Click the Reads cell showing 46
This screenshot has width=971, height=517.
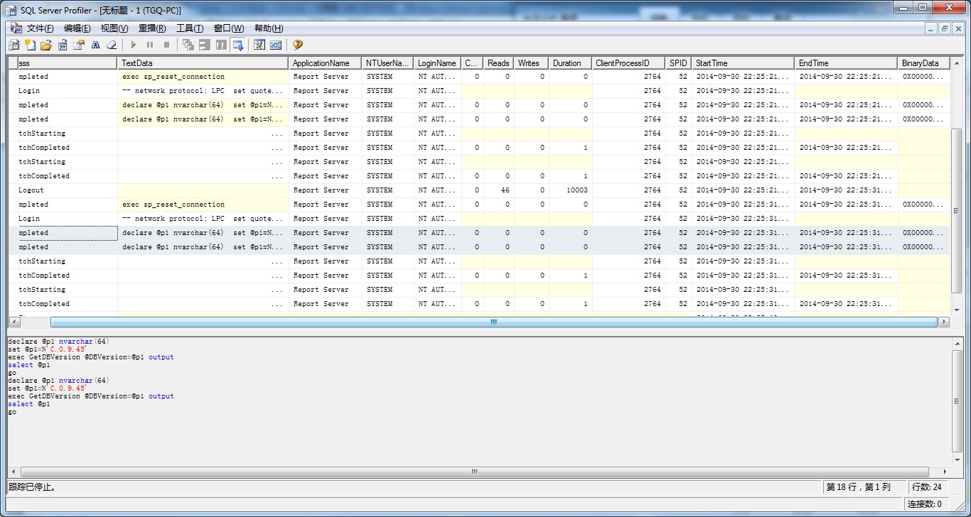pyautogui.click(x=499, y=190)
